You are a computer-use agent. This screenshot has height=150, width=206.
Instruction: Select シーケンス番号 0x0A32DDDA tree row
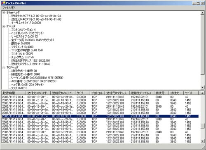pyautogui.click(x=37, y=78)
